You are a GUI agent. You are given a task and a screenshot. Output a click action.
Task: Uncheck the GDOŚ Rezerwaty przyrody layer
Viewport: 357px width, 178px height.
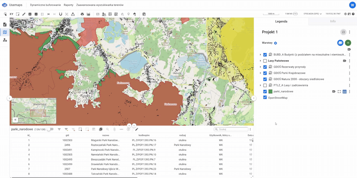click(265, 67)
